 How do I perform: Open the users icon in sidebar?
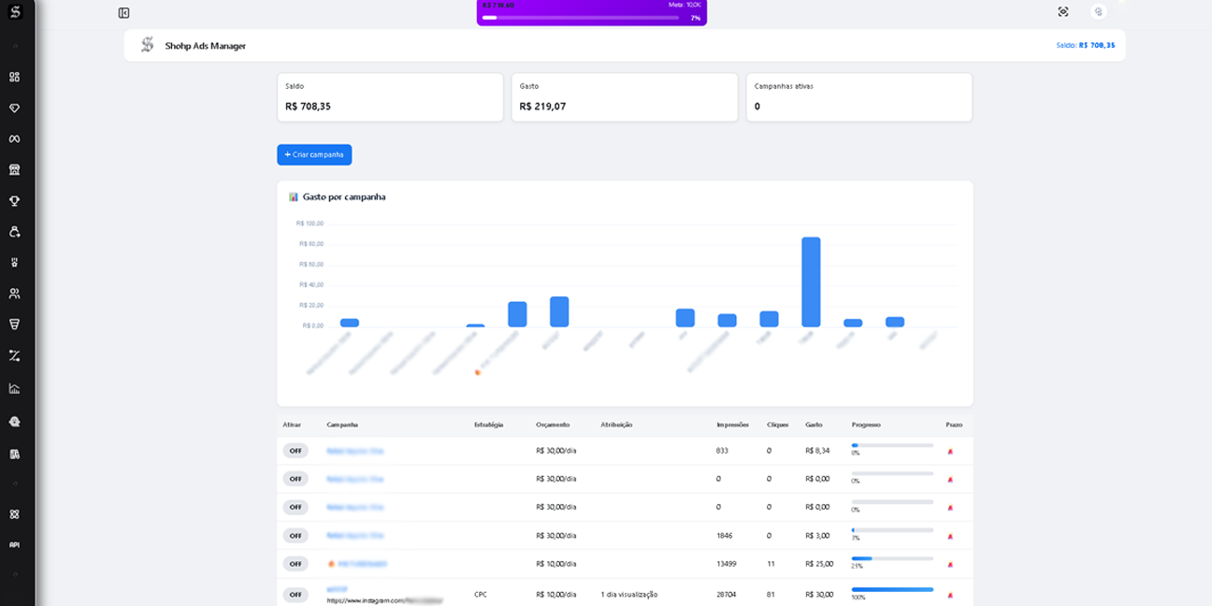point(14,294)
